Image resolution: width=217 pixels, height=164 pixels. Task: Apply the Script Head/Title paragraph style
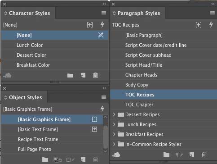point(164,65)
